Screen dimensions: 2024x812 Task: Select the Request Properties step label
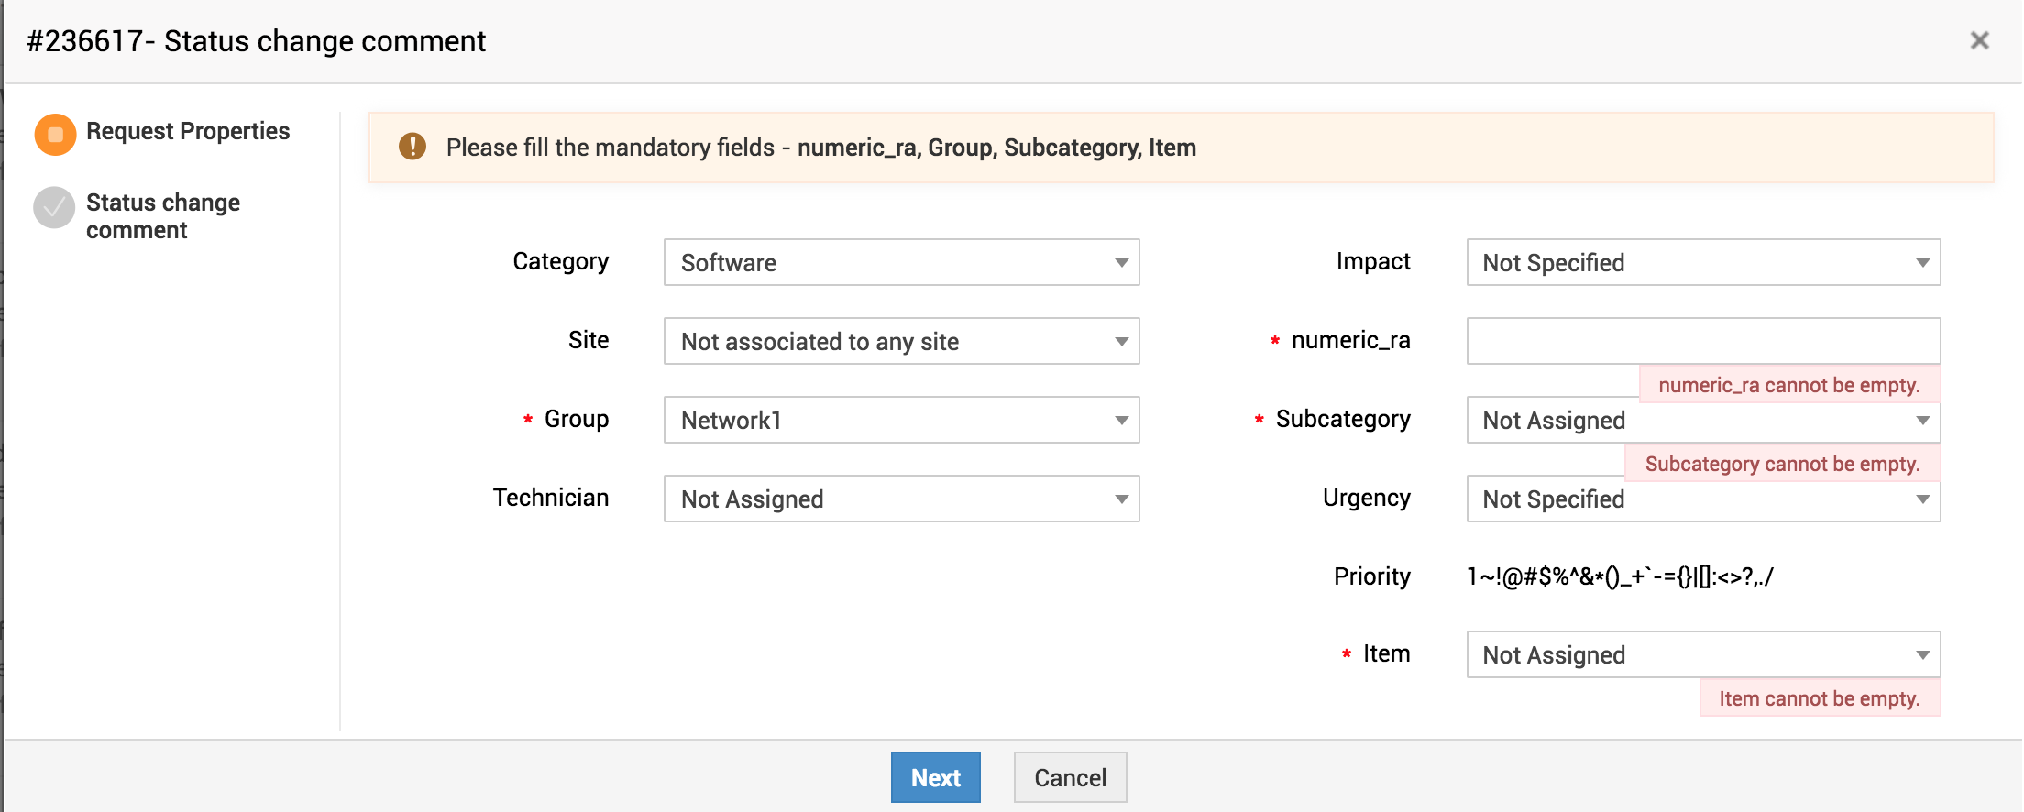click(188, 131)
